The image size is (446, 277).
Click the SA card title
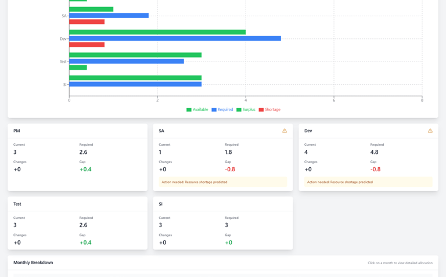tap(161, 131)
